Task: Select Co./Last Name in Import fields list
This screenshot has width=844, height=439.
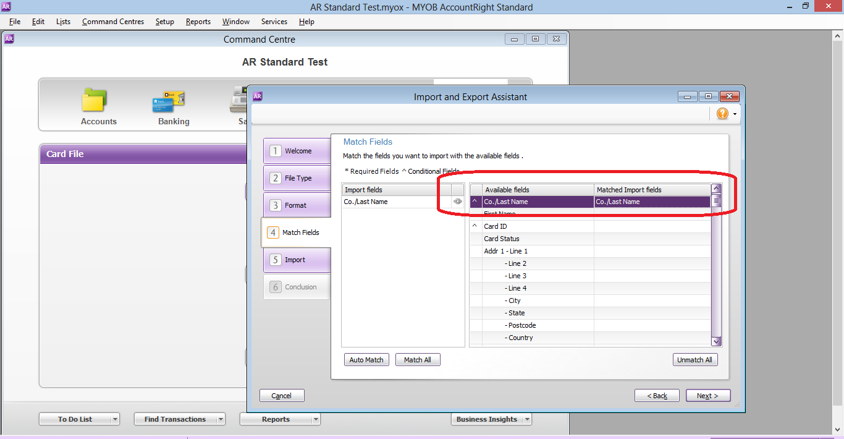Action: click(397, 202)
